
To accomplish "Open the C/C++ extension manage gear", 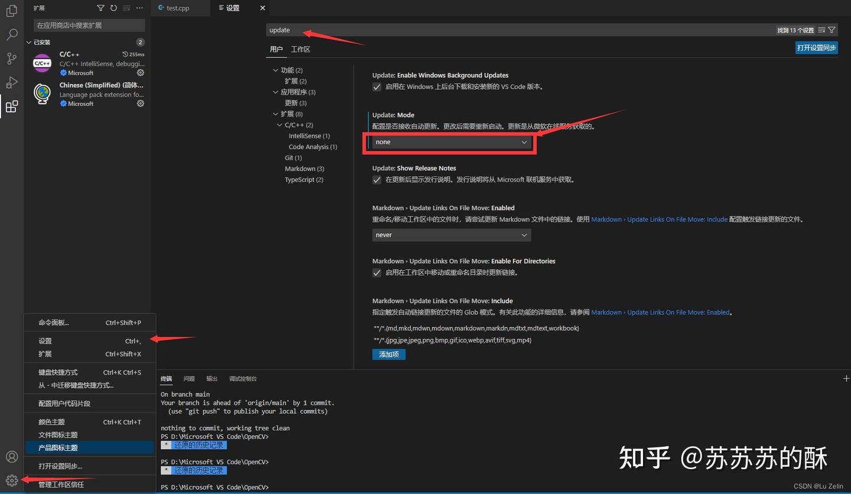I will point(140,72).
